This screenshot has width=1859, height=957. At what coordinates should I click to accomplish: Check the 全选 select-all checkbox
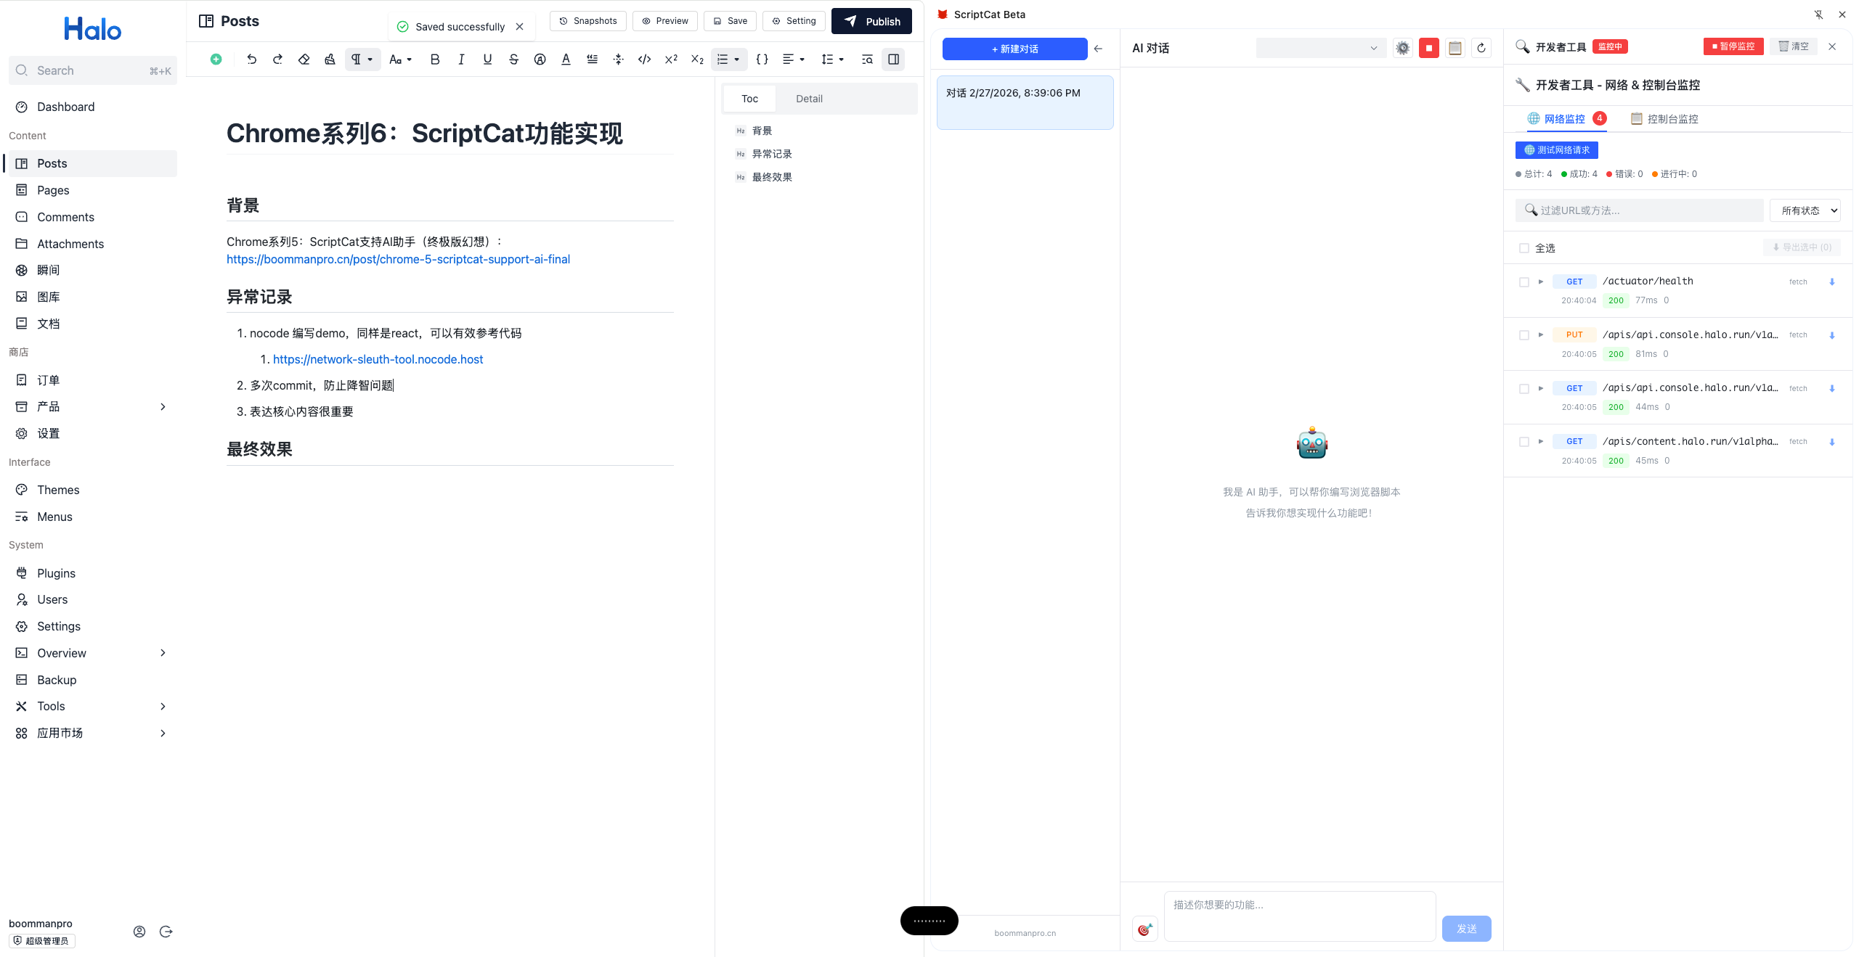(1524, 248)
